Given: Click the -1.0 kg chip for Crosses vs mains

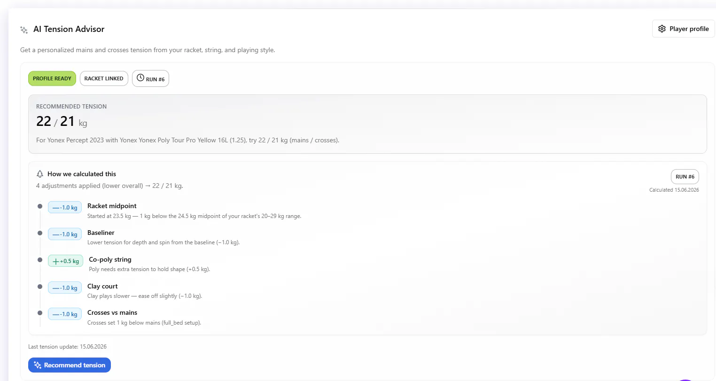Looking at the screenshot, I should pos(65,314).
